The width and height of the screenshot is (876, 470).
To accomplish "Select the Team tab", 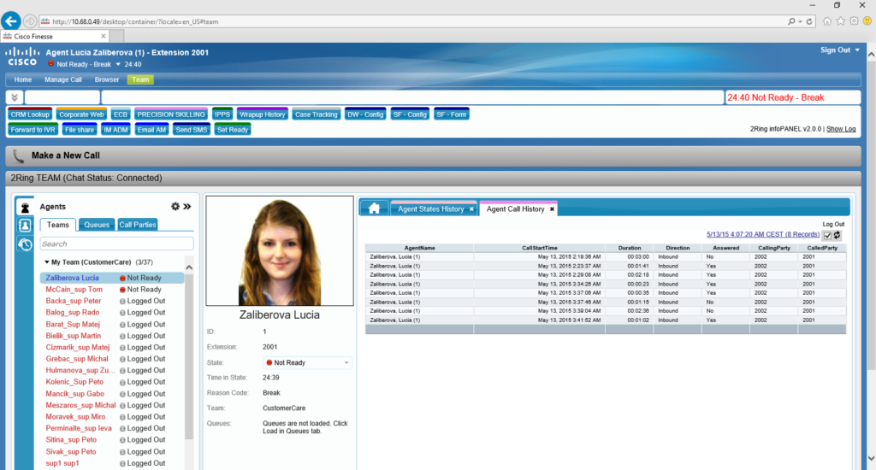I will click(x=140, y=79).
